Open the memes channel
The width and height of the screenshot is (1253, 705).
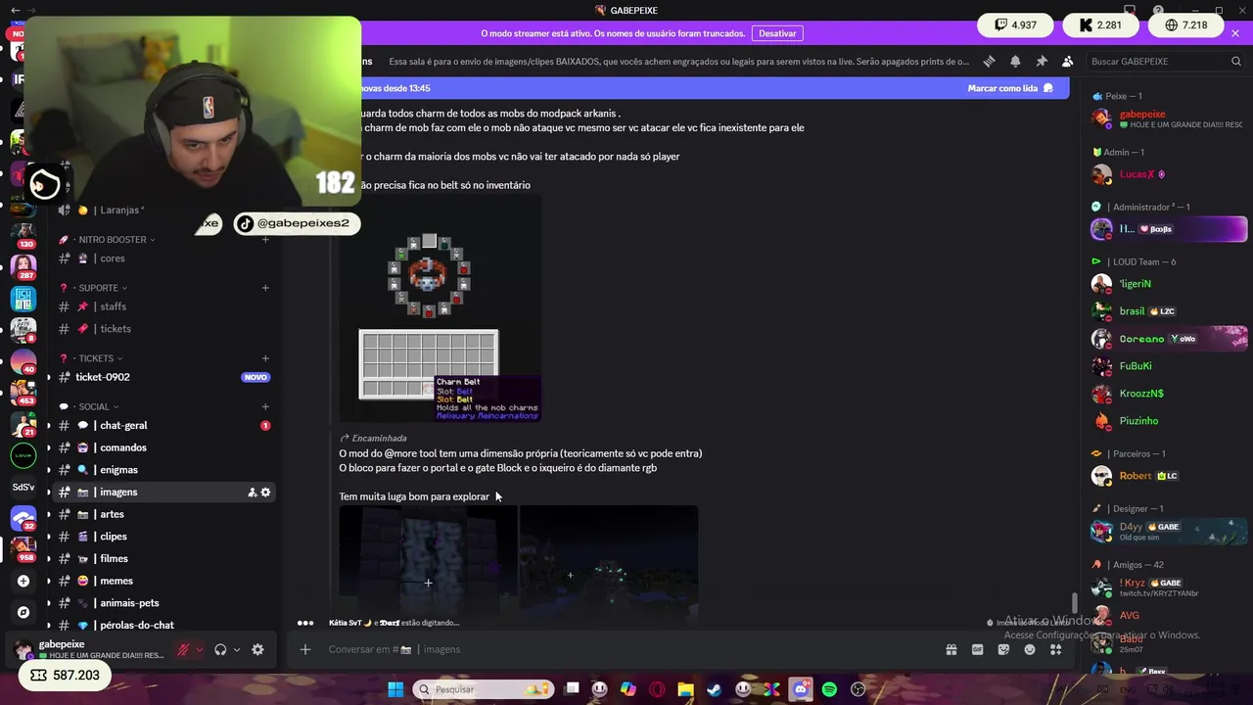pyautogui.click(x=164, y=581)
